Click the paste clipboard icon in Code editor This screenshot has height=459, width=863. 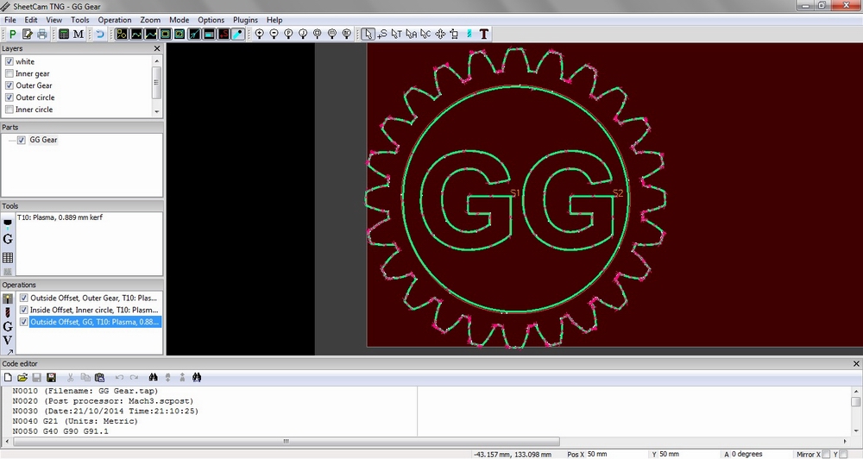tap(99, 378)
